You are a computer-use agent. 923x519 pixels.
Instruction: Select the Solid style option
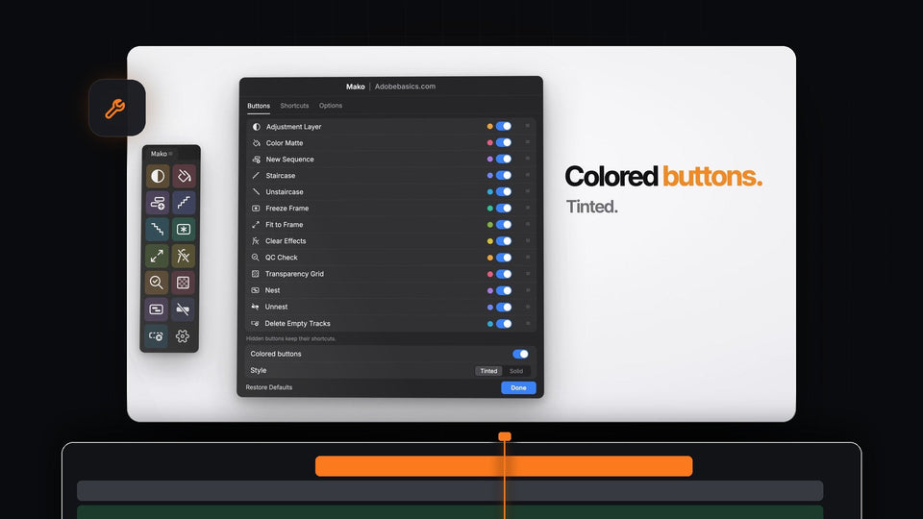tap(516, 371)
